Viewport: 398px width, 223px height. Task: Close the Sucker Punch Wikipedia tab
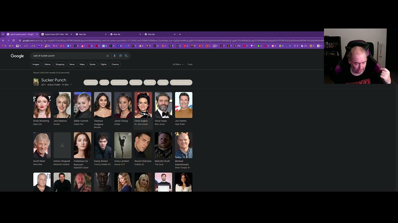click(72, 34)
